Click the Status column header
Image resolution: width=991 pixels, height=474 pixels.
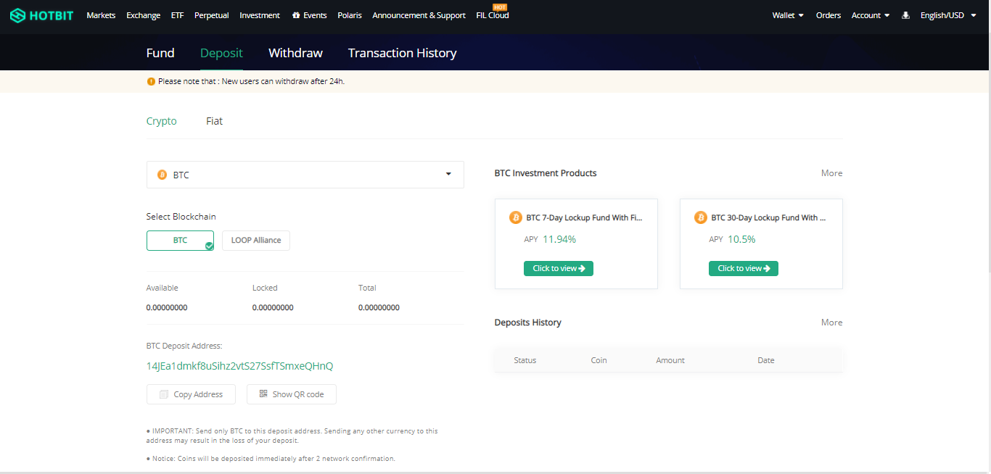point(525,360)
